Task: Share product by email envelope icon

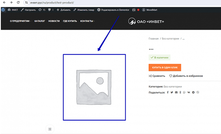Action: [x=176, y=92]
